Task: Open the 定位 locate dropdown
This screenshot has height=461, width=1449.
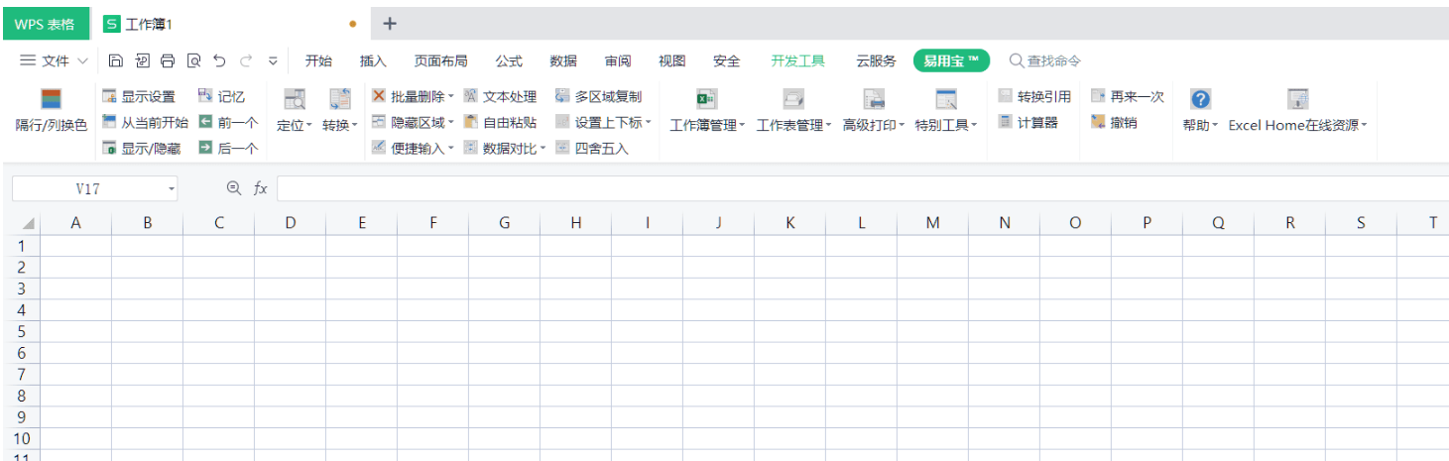Action: pyautogui.click(x=294, y=111)
